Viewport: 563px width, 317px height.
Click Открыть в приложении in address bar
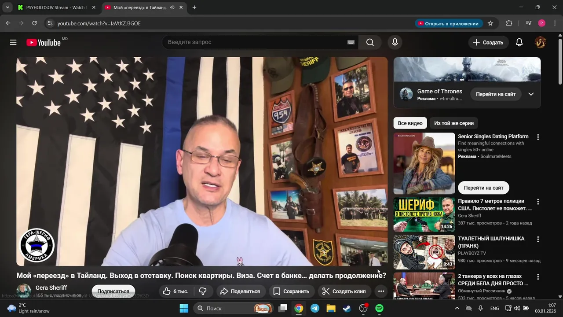point(448,23)
